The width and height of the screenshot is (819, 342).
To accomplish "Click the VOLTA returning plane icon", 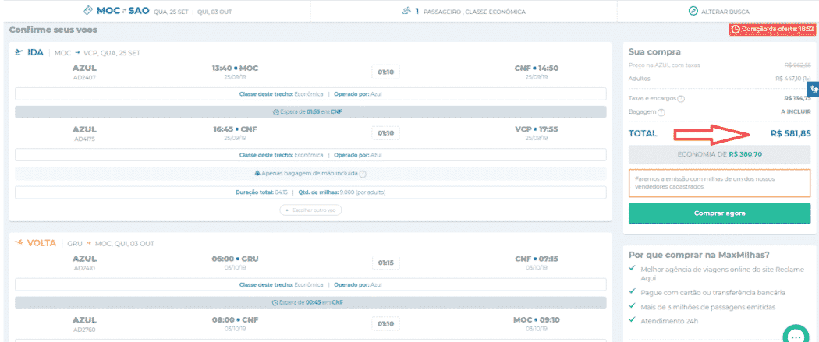I will tap(19, 243).
